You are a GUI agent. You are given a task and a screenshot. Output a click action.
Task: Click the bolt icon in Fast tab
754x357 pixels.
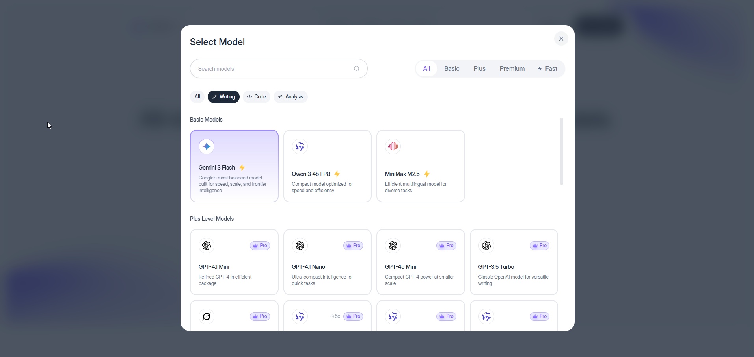point(540,68)
